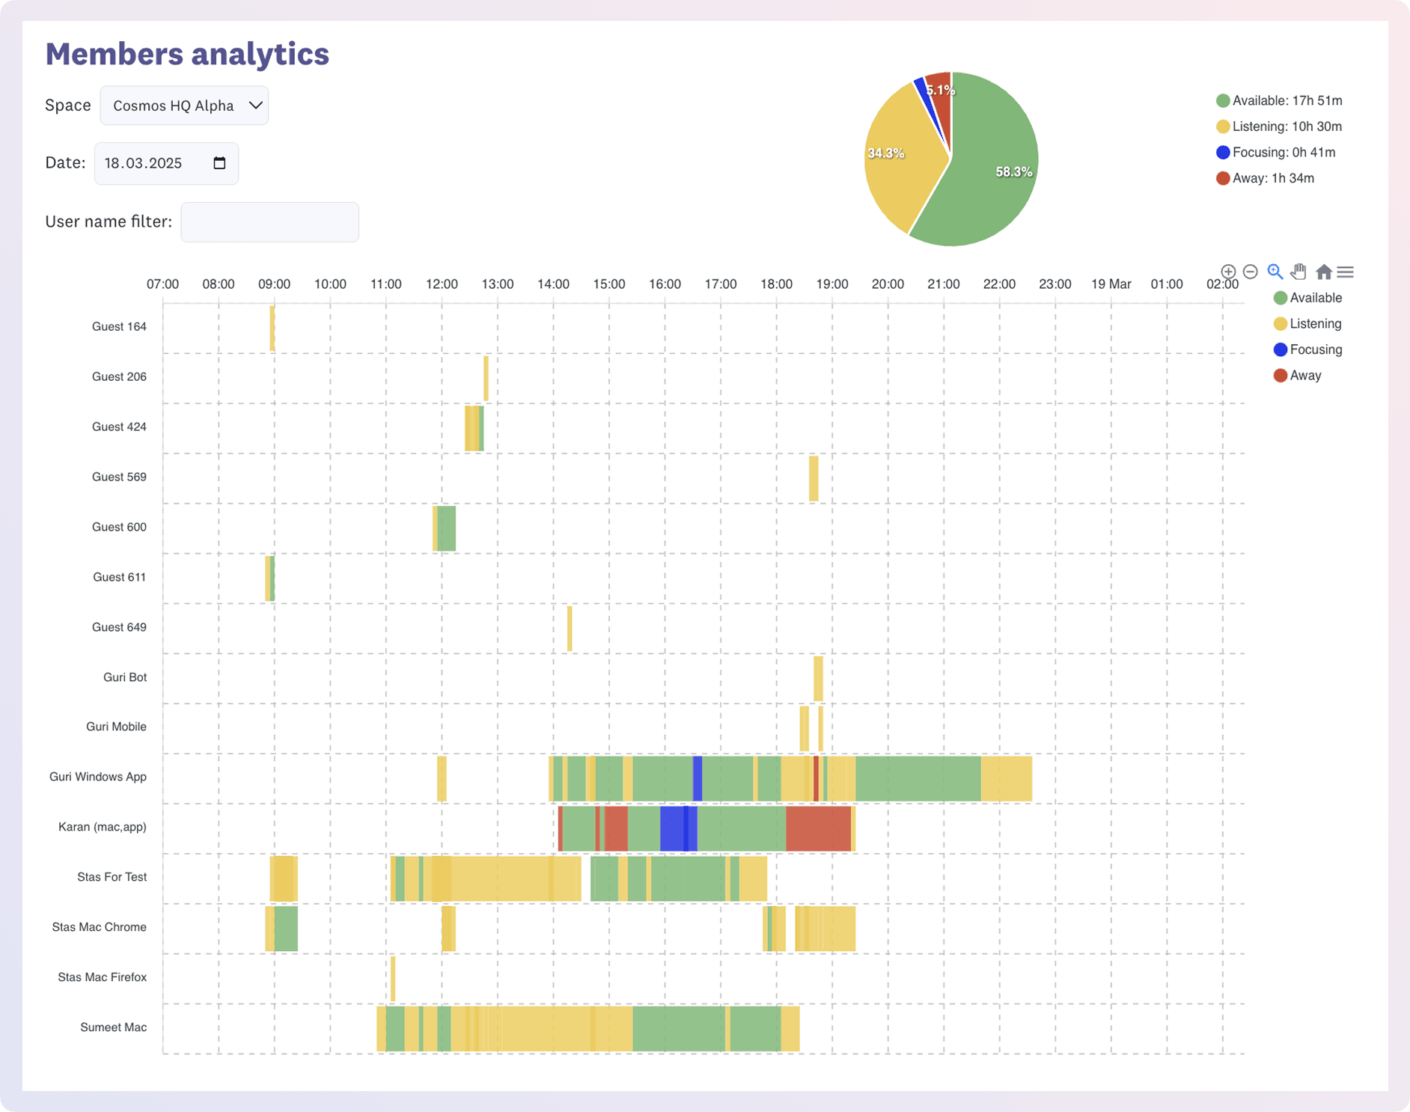Click the User name filter field
The image size is (1410, 1112).
tap(269, 222)
